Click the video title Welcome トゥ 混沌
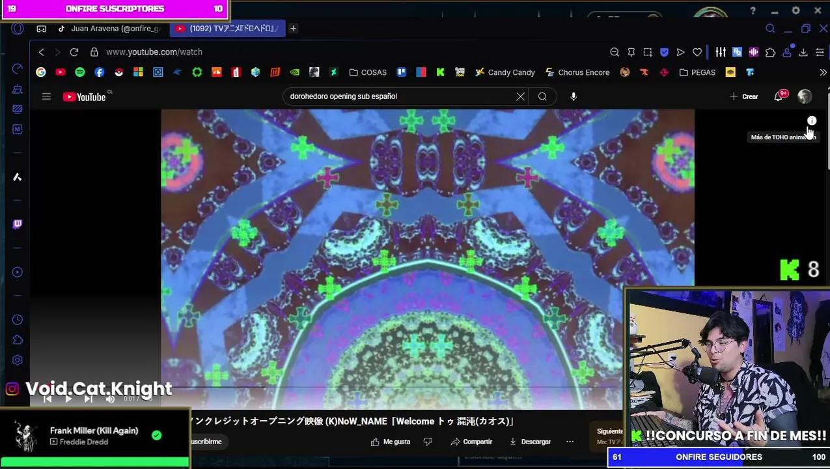This screenshot has width=830, height=469. pyautogui.click(x=352, y=421)
